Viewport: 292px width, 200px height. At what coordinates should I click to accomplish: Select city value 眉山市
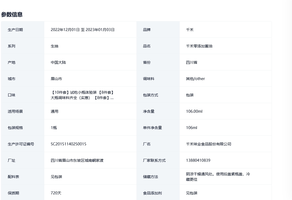pos(56,79)
